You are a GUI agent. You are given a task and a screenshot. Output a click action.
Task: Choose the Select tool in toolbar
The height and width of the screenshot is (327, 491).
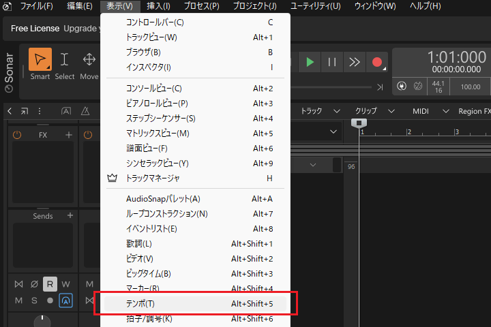65,60
